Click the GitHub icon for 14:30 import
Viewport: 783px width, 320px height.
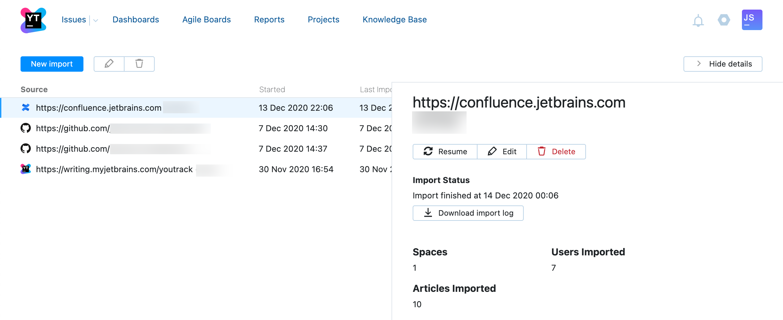26,128
